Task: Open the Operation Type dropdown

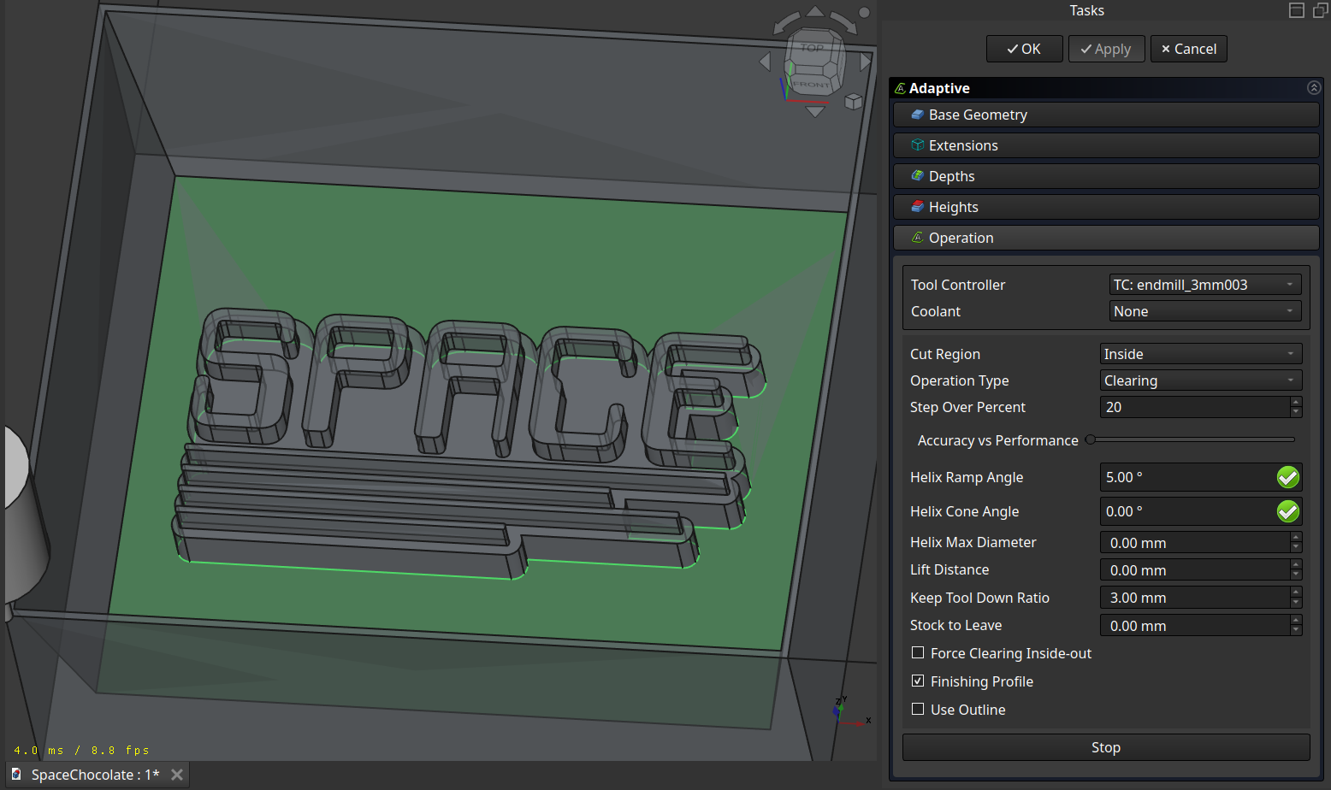Action: [1201, 380]
